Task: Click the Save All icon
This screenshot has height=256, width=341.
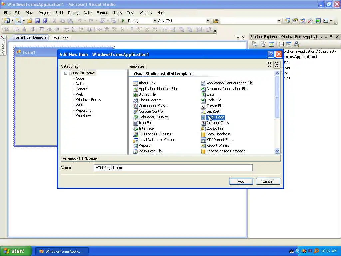Action: [x=45, y=21]
